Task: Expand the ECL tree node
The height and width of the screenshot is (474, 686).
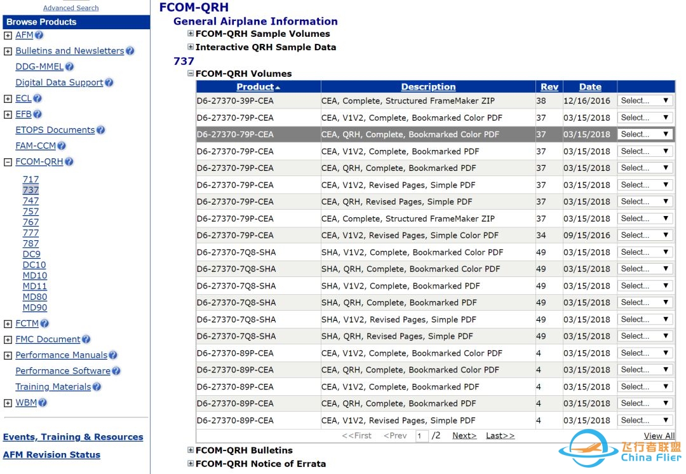Action: (x=8, y=99)
